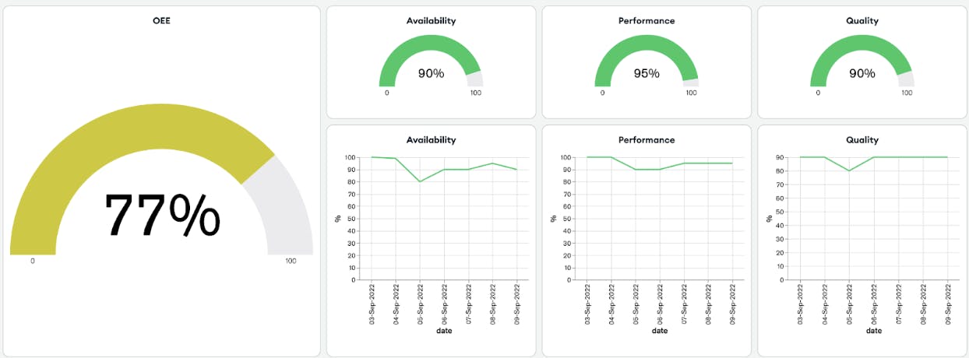
Task: Click the Performance gauge panel title
Action: 647,21
